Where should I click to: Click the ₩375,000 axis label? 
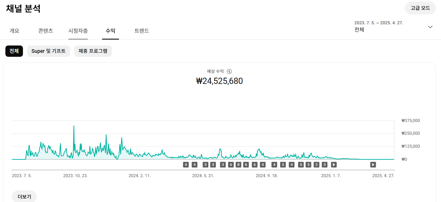(411, 121)
